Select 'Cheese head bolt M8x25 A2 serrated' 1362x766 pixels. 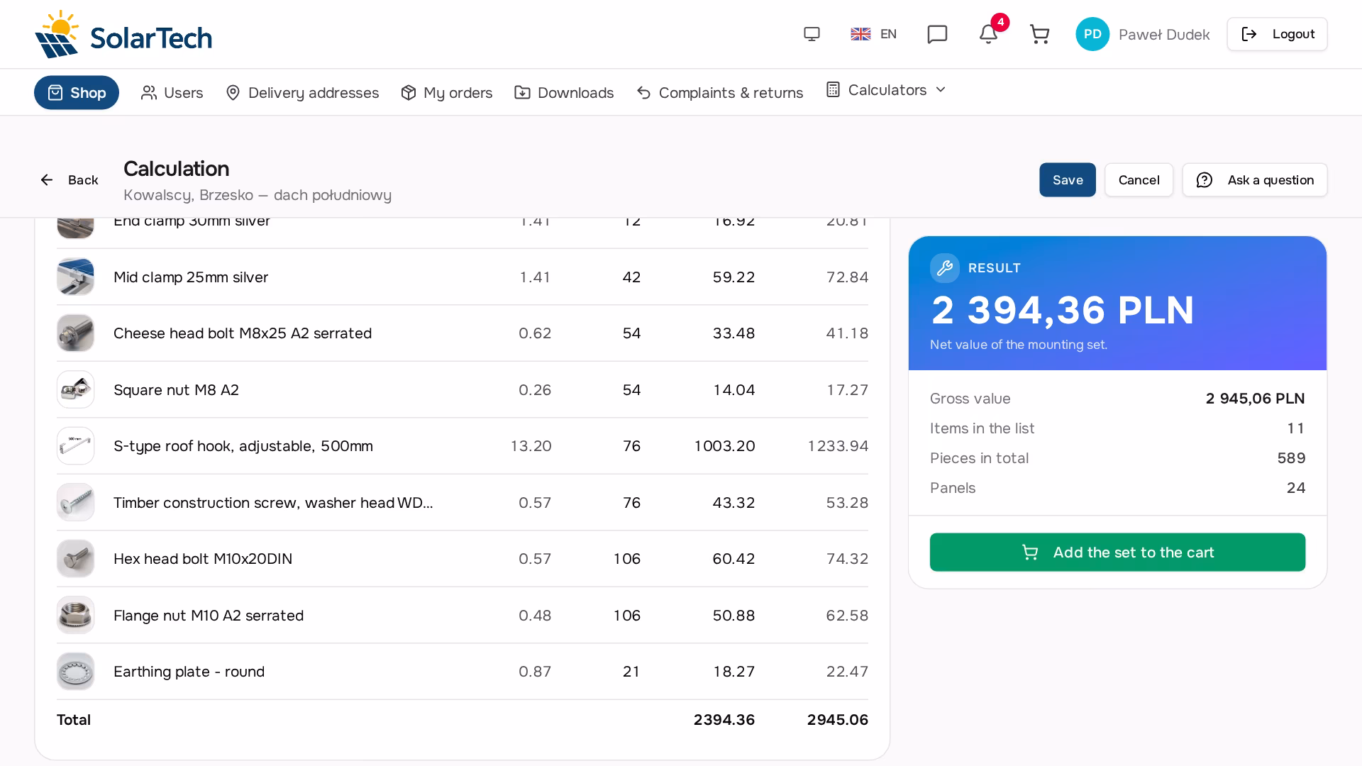[x=243, y=333]
